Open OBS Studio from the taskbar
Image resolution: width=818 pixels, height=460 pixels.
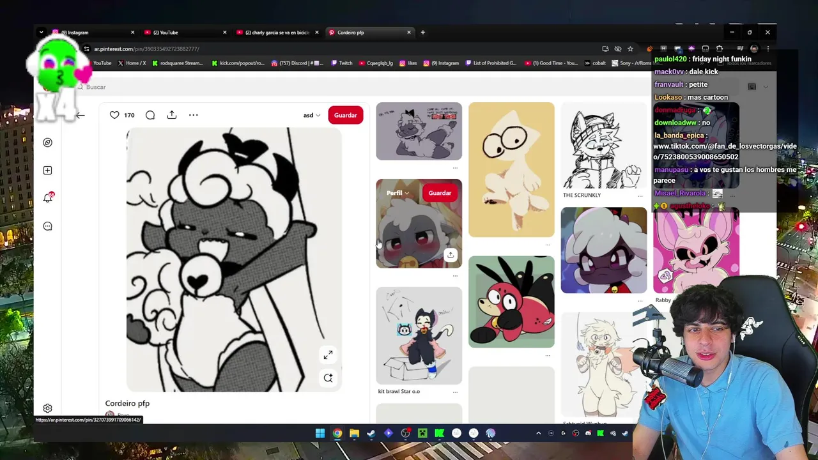pyautogui.click(x=405, y=433)
